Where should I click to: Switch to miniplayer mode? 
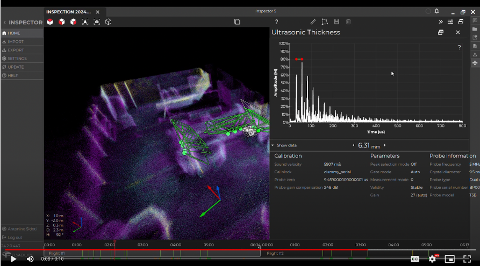click(x=450, y=259)
